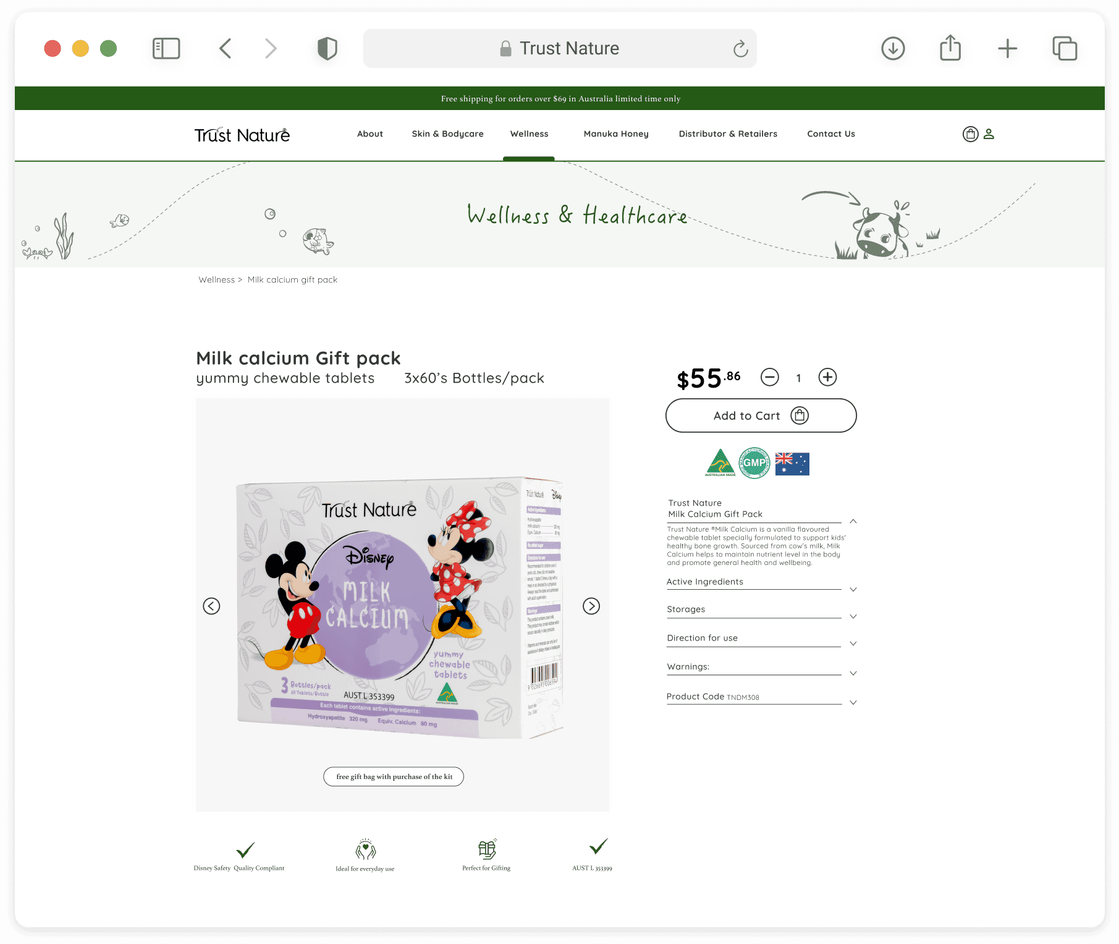Click the Australian flag icon

click(792, 464)
